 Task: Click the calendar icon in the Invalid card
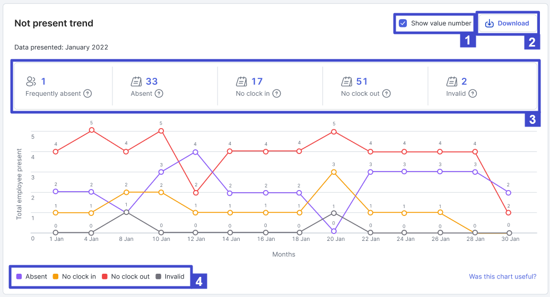(452, 82)
